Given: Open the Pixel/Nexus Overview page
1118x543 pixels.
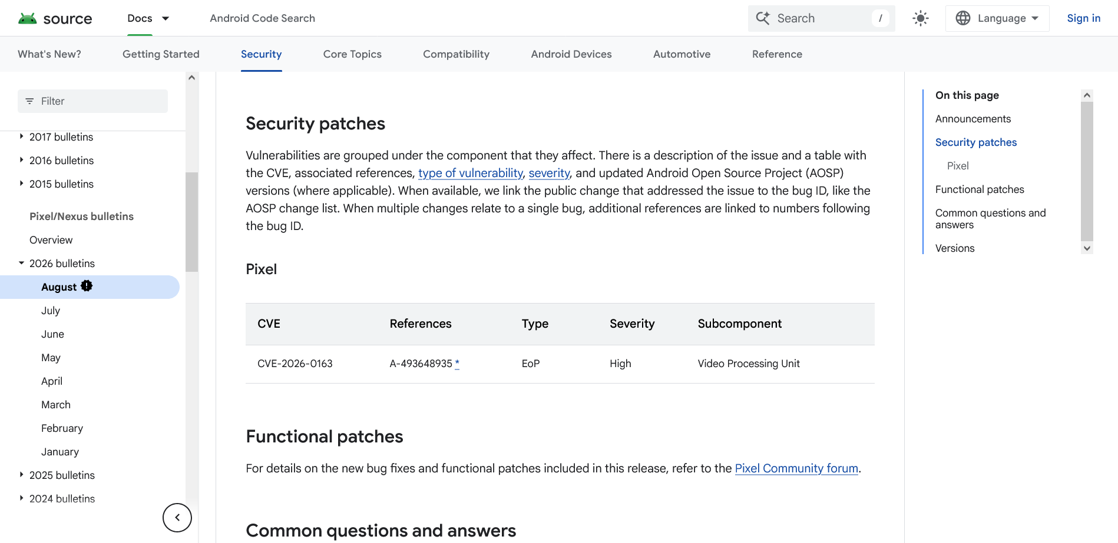Looking at the screenshot, I should pos(51,240).
